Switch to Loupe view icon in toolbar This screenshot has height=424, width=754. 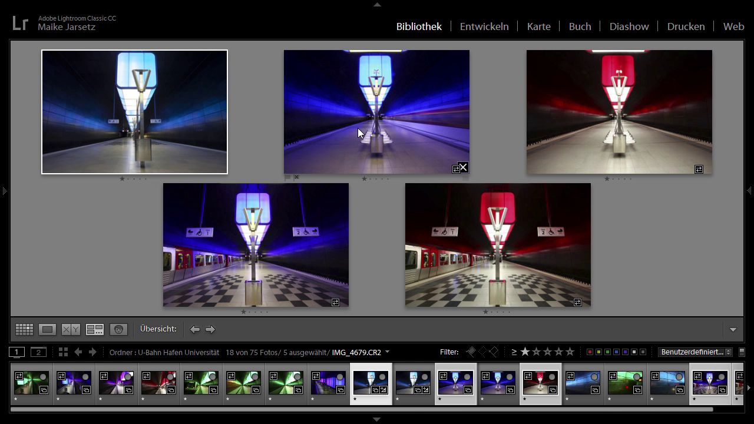[x=48, y=330]
